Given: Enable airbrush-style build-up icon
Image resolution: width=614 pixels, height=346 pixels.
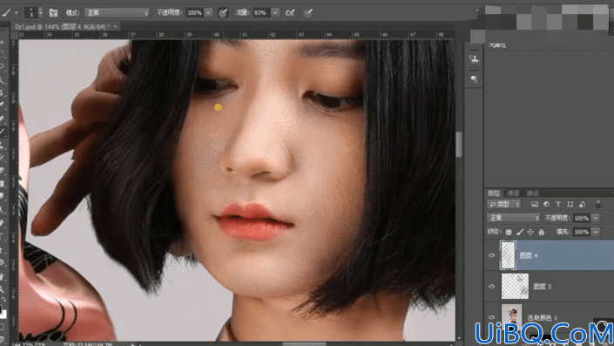Looking at the screenshot, I should (x=290, y=13).
